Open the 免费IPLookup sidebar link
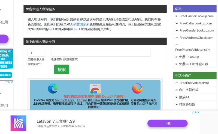Viewport: 218px width, 134px height. click(189, 57)
